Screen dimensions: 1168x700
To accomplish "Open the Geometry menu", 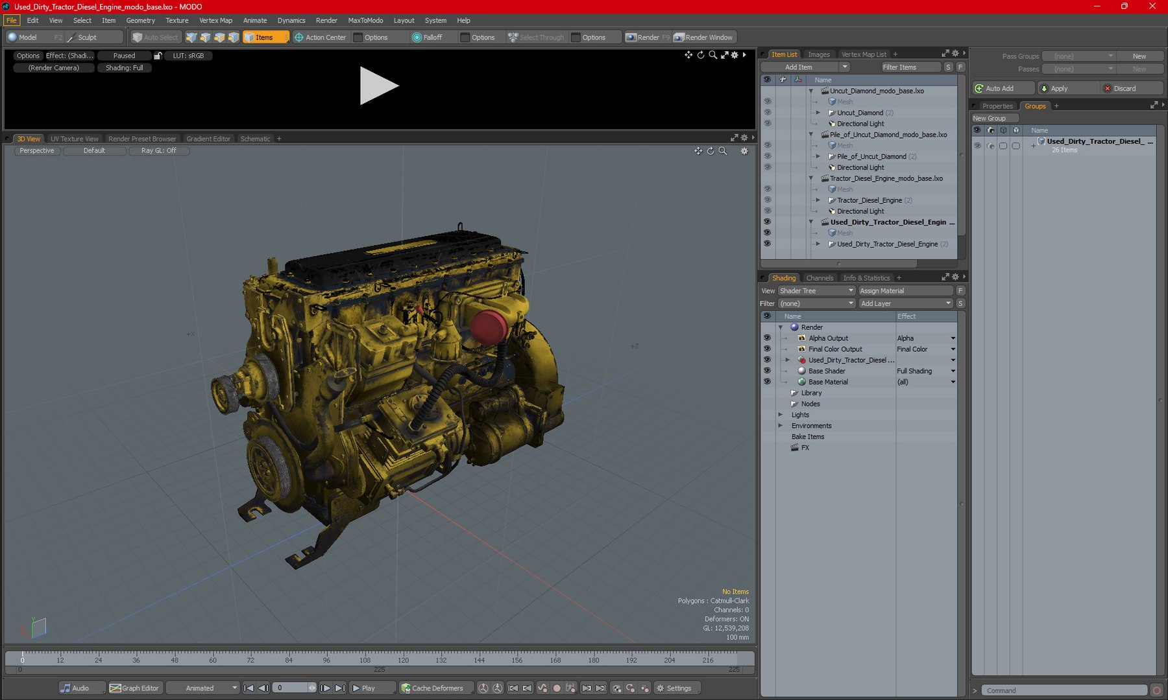I will [x=140, y=20].
